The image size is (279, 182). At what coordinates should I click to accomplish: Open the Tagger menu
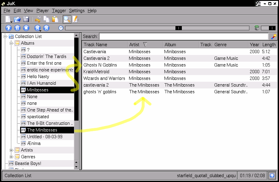click(59, 11)
